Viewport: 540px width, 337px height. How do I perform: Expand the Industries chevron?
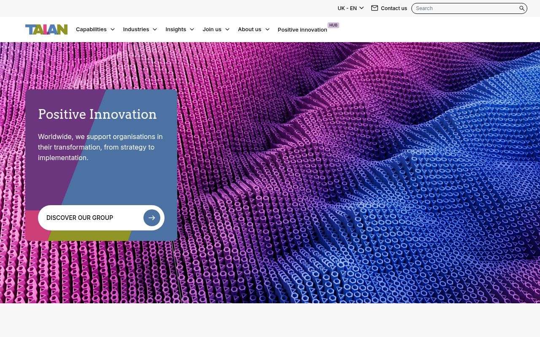(155, 29)
